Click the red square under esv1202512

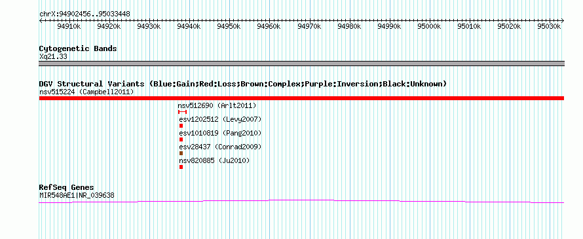[181, 126]
